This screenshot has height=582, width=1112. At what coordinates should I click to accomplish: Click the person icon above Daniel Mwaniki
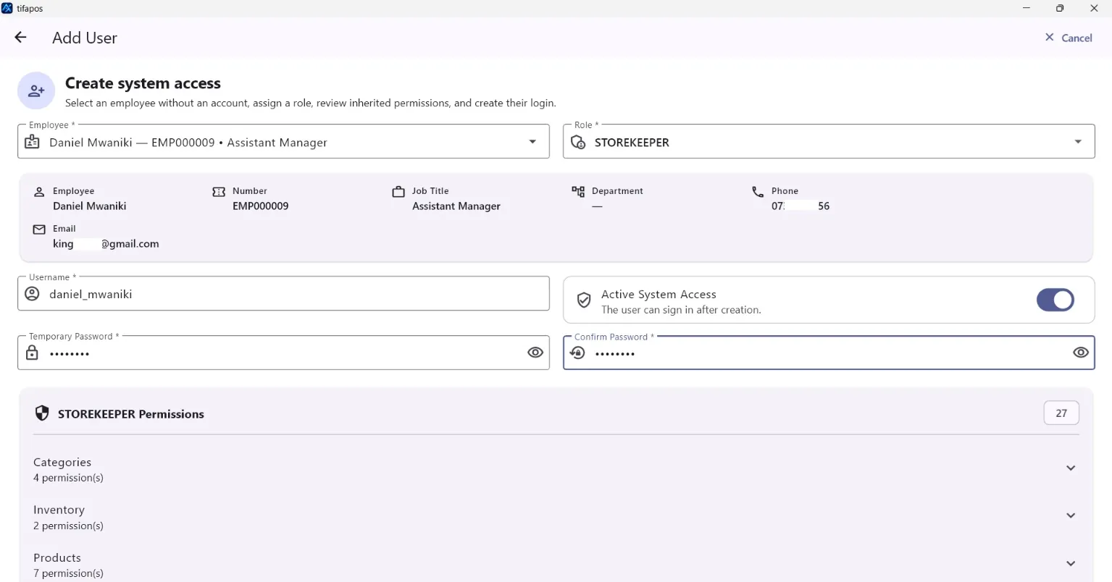(x=39, y=192)
